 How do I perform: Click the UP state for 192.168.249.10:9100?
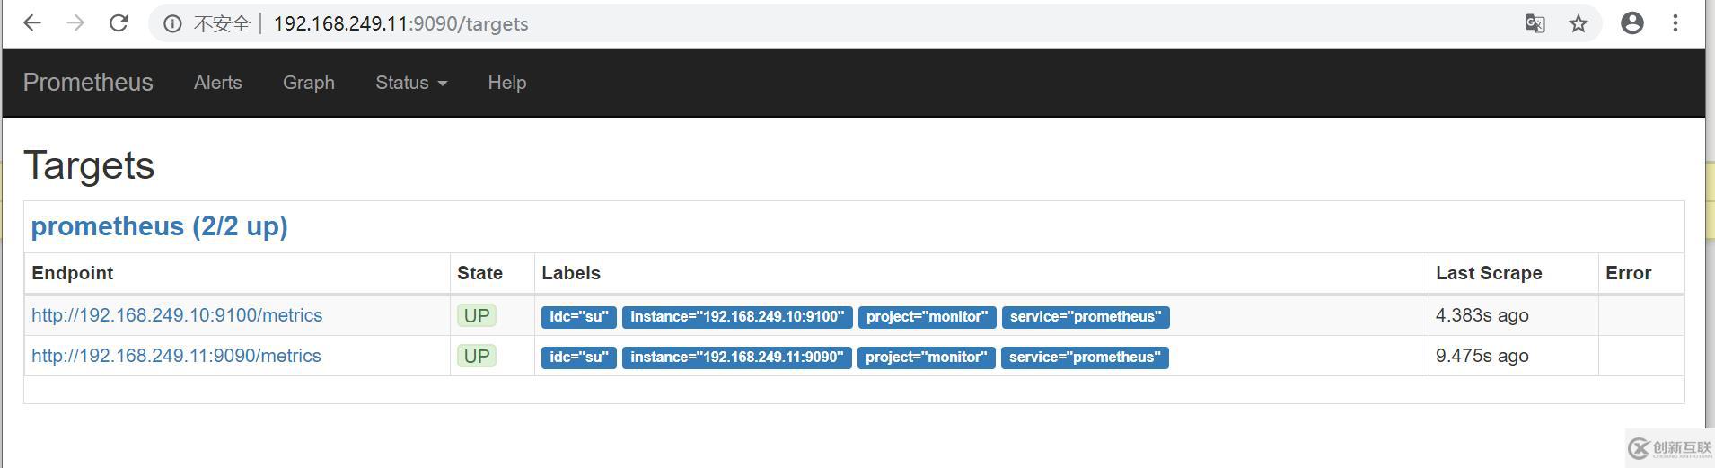pos(477,316)
